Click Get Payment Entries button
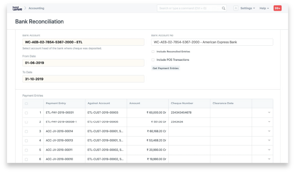The height and width of the screenshot is (173, 295). 166,68
